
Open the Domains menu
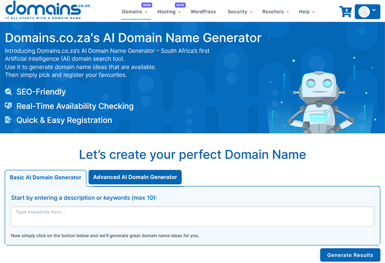pyautogui.click(x=132, y=12)
